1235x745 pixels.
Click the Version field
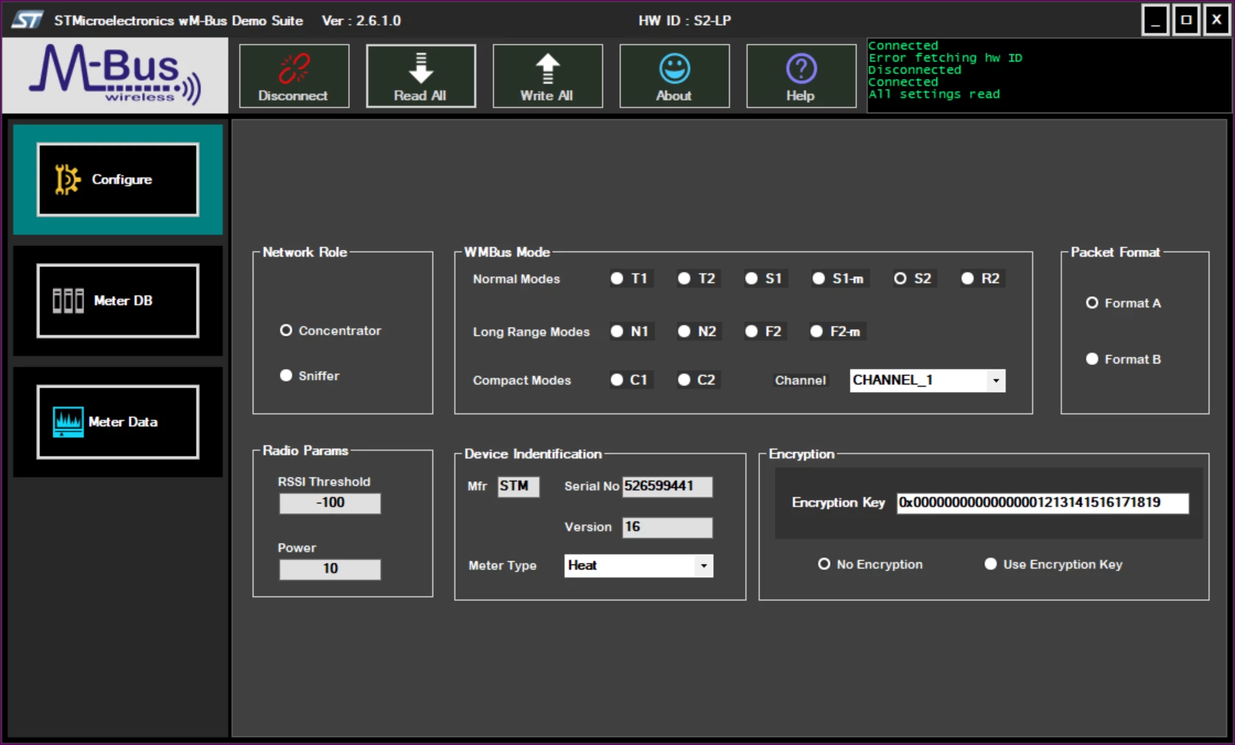[x=667, y=527]
